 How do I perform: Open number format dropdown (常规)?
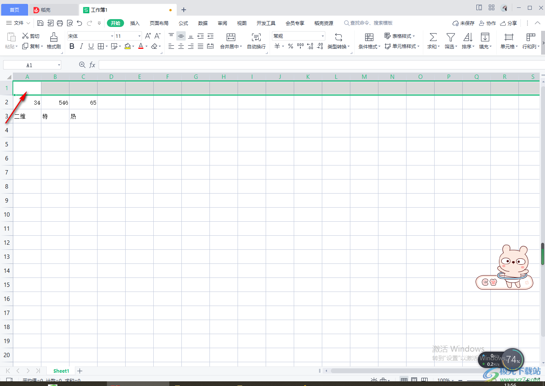pyautogui.click(x=323, y=36)
